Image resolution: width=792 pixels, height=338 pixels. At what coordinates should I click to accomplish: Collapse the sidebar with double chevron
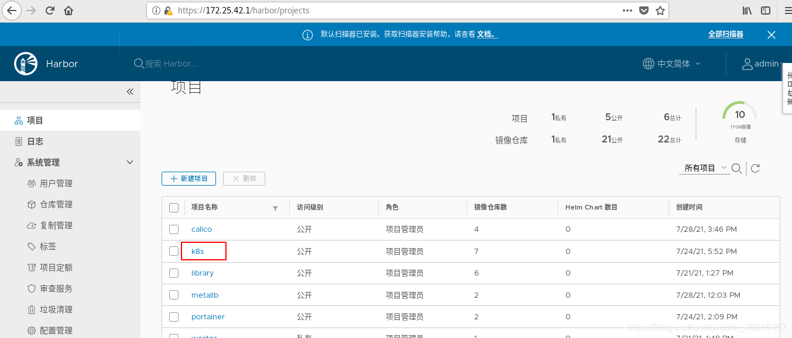point(130,92)
